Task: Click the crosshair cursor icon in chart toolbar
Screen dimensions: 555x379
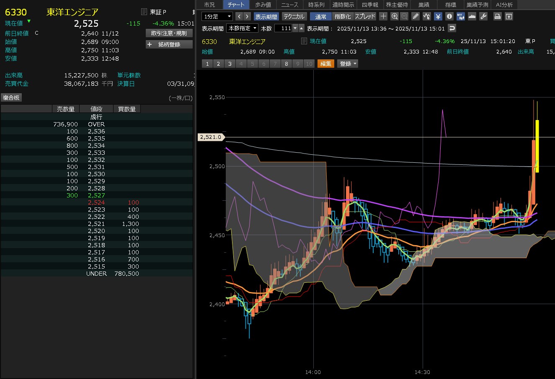Action: [383, 16]
